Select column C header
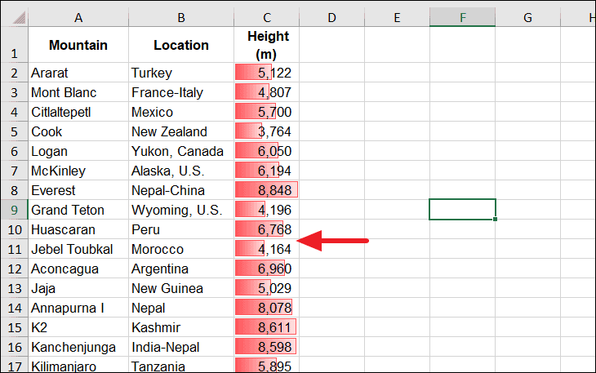Screen dimensions: 596x373 [267, 17]
